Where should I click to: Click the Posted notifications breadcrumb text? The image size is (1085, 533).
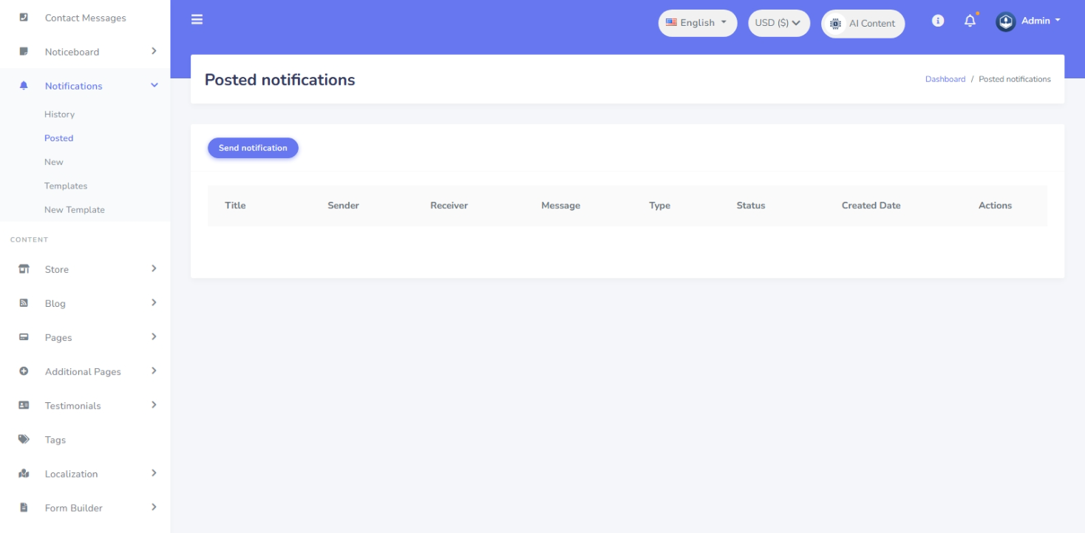click(x=1014, y=79)
